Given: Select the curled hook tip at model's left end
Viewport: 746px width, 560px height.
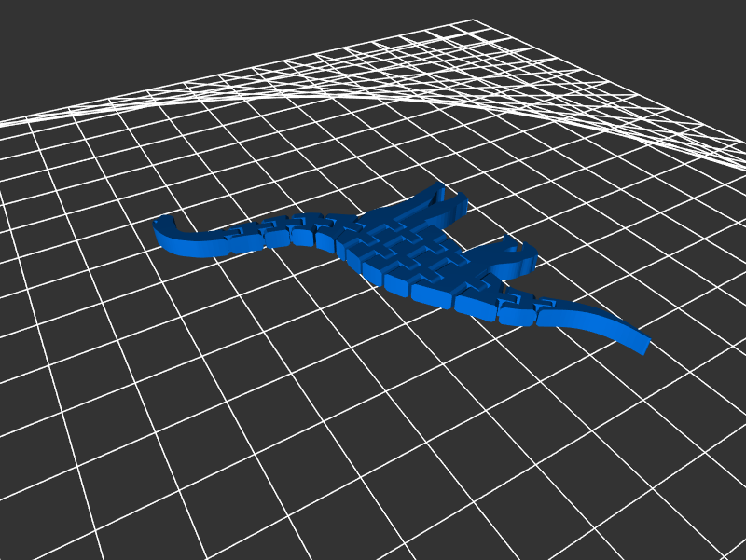Looking at the screenshot, I should click(x=165, y=225).
